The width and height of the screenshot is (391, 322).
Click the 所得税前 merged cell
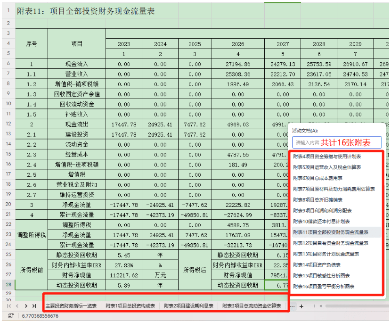[x=32, y=270]
